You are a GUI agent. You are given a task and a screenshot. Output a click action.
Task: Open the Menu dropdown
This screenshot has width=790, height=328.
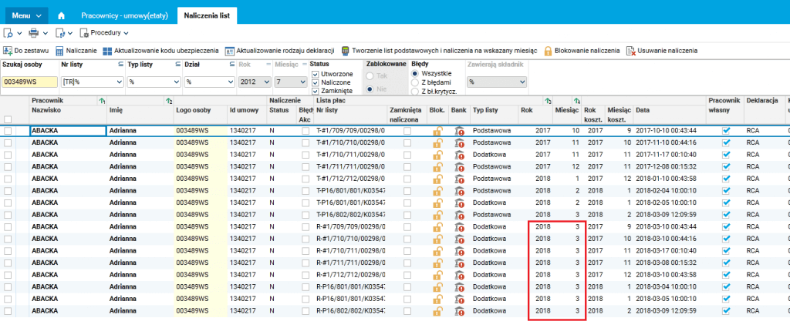point(27,15)
